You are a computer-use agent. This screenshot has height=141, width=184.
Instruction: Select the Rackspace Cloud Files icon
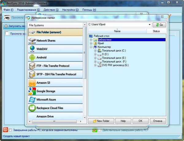point(32,108)
